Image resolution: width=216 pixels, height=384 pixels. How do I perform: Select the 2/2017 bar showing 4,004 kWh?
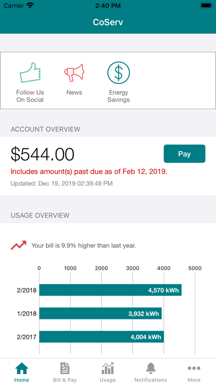[x=101, y=337]
